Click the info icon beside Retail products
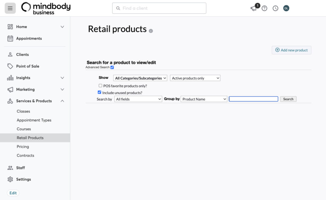 151,31
